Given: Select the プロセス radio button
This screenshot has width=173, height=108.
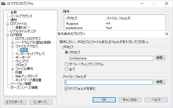Looking at the screenshot, I should coord(66,52).
